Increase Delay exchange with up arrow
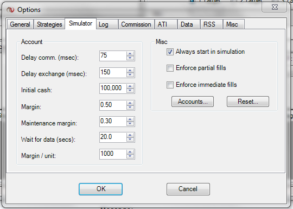 (x=130, y=70)
